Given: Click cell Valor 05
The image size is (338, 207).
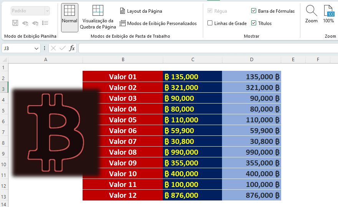Looking at the screenshot, I should coord(123,120).
